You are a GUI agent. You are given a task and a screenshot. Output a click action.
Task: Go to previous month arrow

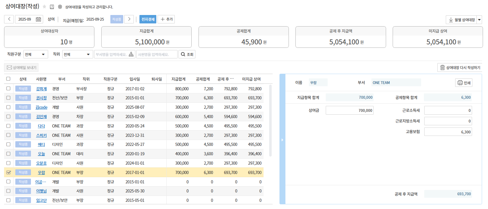click(9, 19)
